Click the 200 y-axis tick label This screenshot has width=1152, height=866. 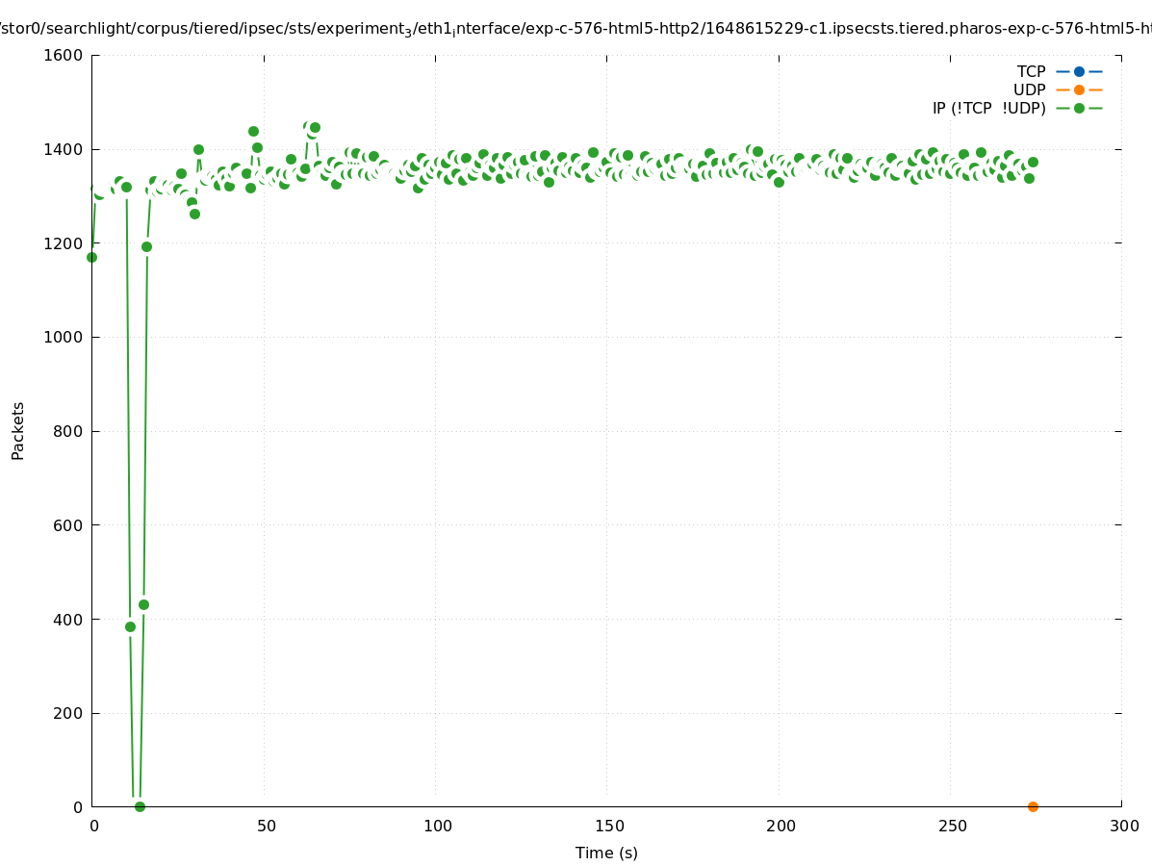[x=68, y=713]
